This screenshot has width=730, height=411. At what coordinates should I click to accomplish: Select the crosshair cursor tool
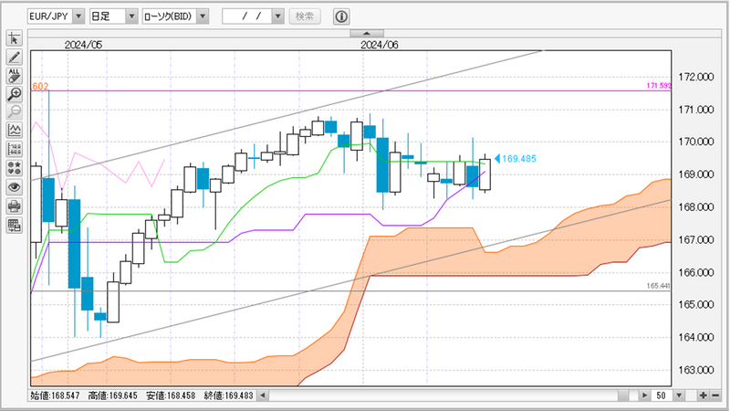(14, 38)
